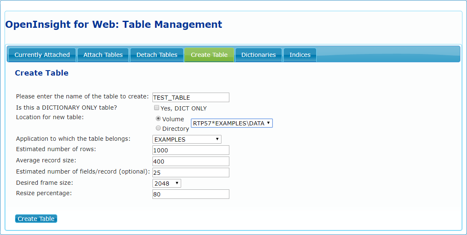Tick the Yes, DICT ONLY checkbox
The width and height of the screenshot is (467, 235).
[156, 108]
